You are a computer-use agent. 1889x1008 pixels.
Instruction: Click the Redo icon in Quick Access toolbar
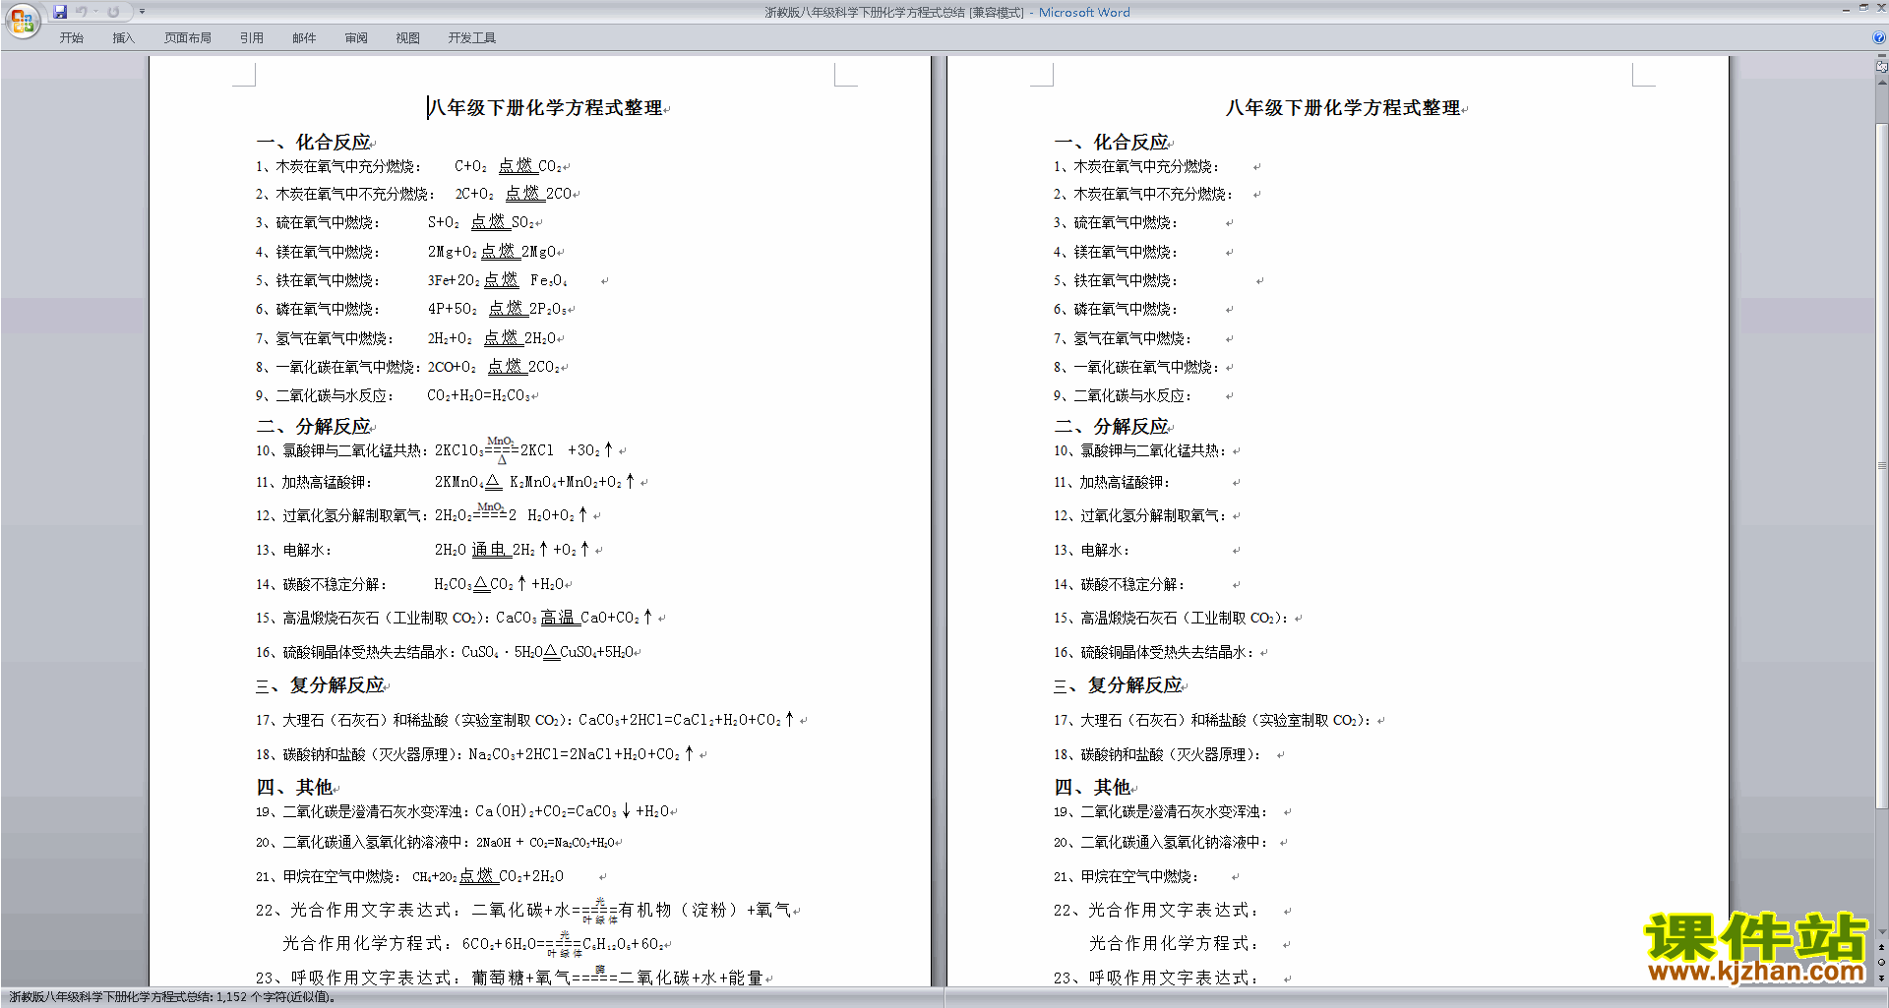[x=113, y=12]
